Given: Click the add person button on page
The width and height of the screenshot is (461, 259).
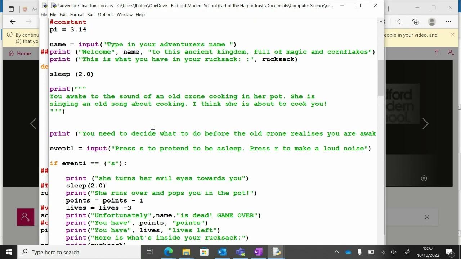Looking at the screenshot, I should tap(26, 217).
